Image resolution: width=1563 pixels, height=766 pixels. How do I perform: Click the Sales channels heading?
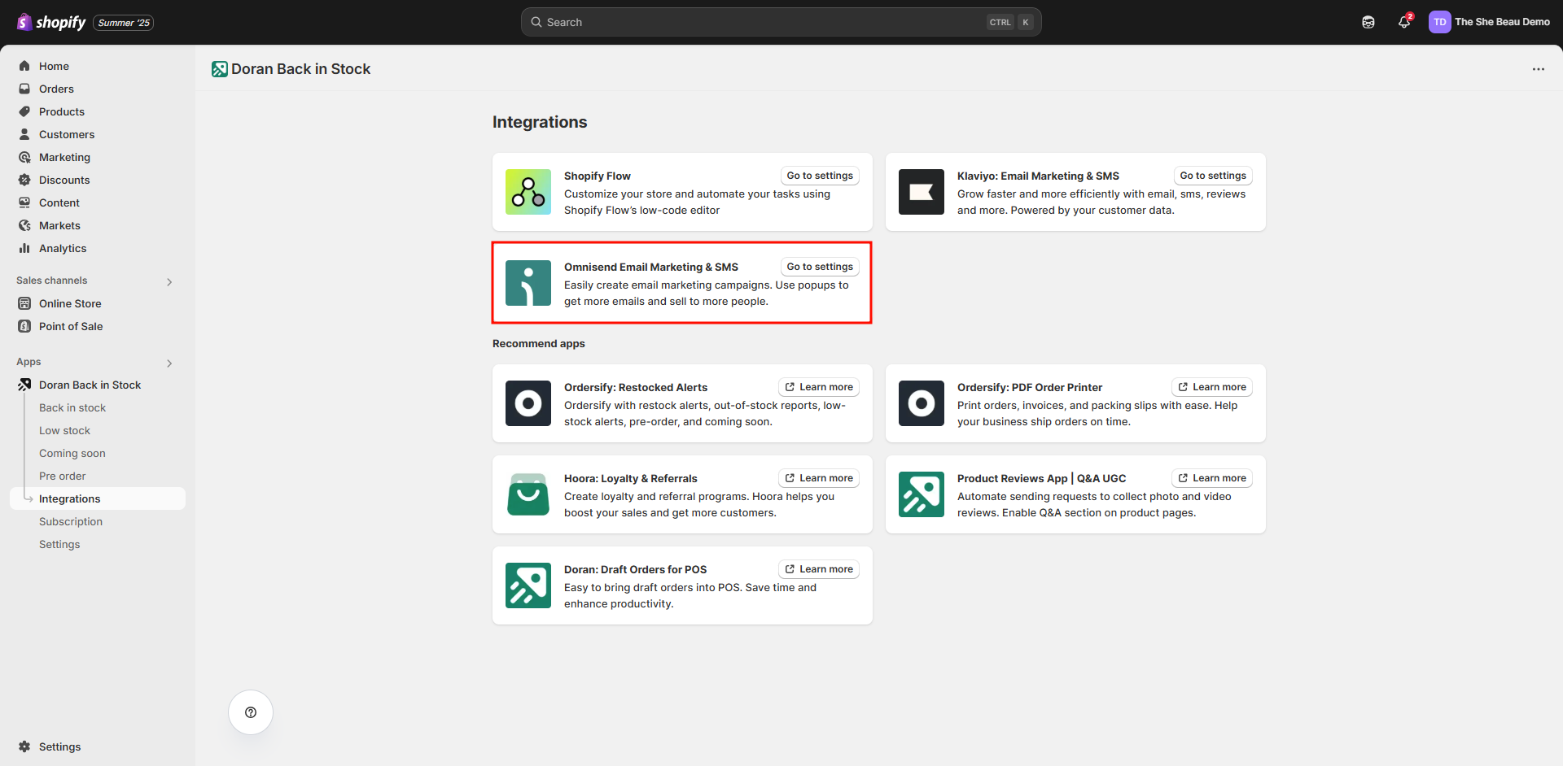coord(51,281)
